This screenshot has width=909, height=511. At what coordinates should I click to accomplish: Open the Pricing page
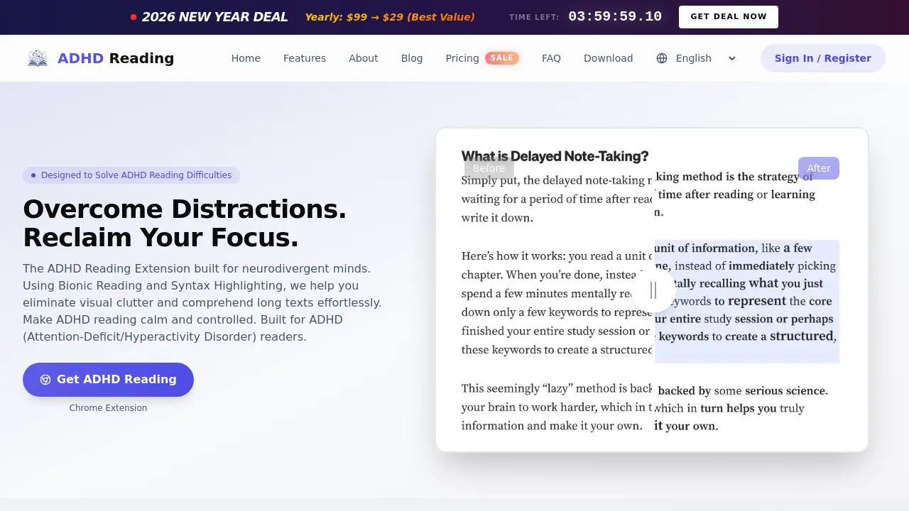[462, 58]
